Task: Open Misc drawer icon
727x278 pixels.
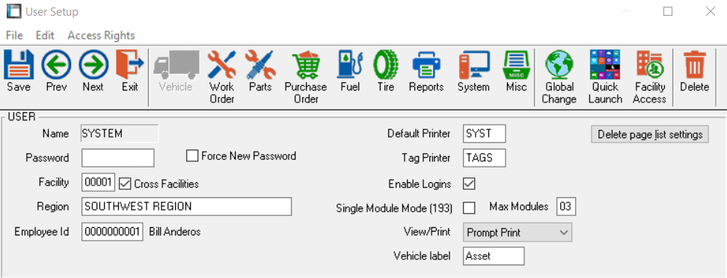Action: [x=516, y=65]
